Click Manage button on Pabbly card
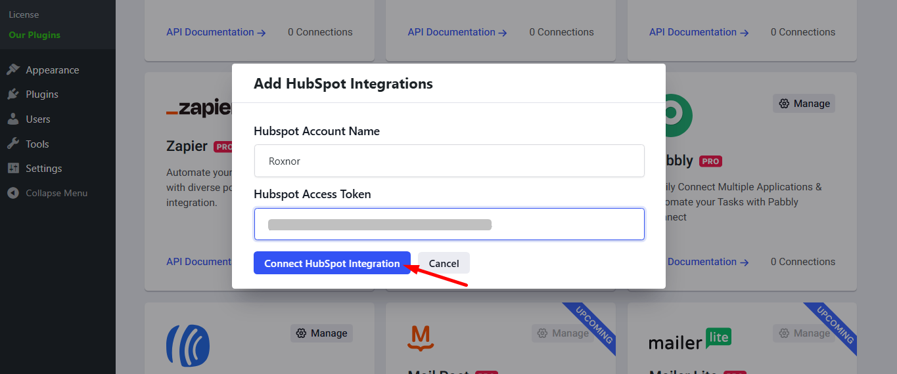Viewport: 897px width, 374px height. pyautogui.click(x=804, y=104)
